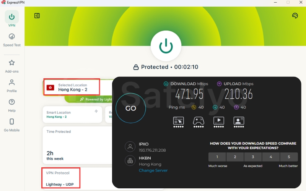Click the IPXO user icon
Screen dimensions: 306x191
[130, 147]
